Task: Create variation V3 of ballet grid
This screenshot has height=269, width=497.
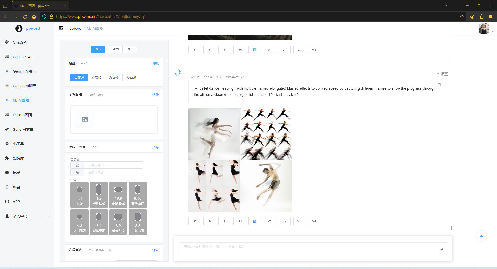Action: (x=299, y=221)
